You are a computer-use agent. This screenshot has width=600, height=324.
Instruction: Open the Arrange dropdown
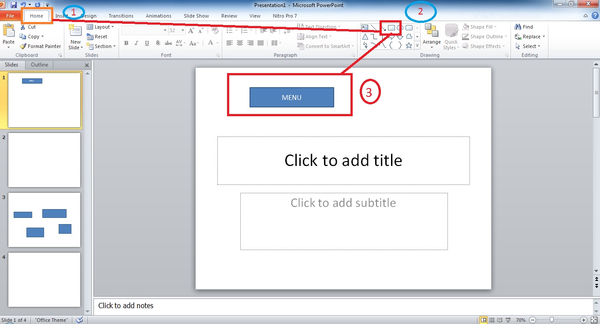coord(432,37)
